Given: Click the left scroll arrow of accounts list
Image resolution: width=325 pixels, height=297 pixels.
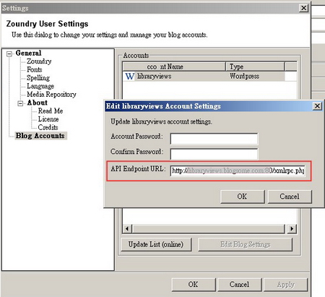Looking at the screenshot, I should click(127, 228).
